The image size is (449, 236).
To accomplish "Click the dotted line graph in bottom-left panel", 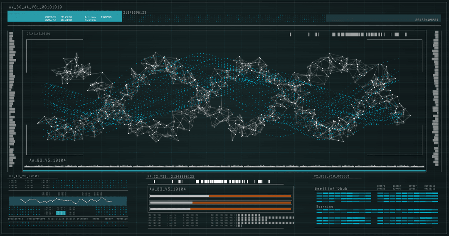I will (x=68, y=201).
